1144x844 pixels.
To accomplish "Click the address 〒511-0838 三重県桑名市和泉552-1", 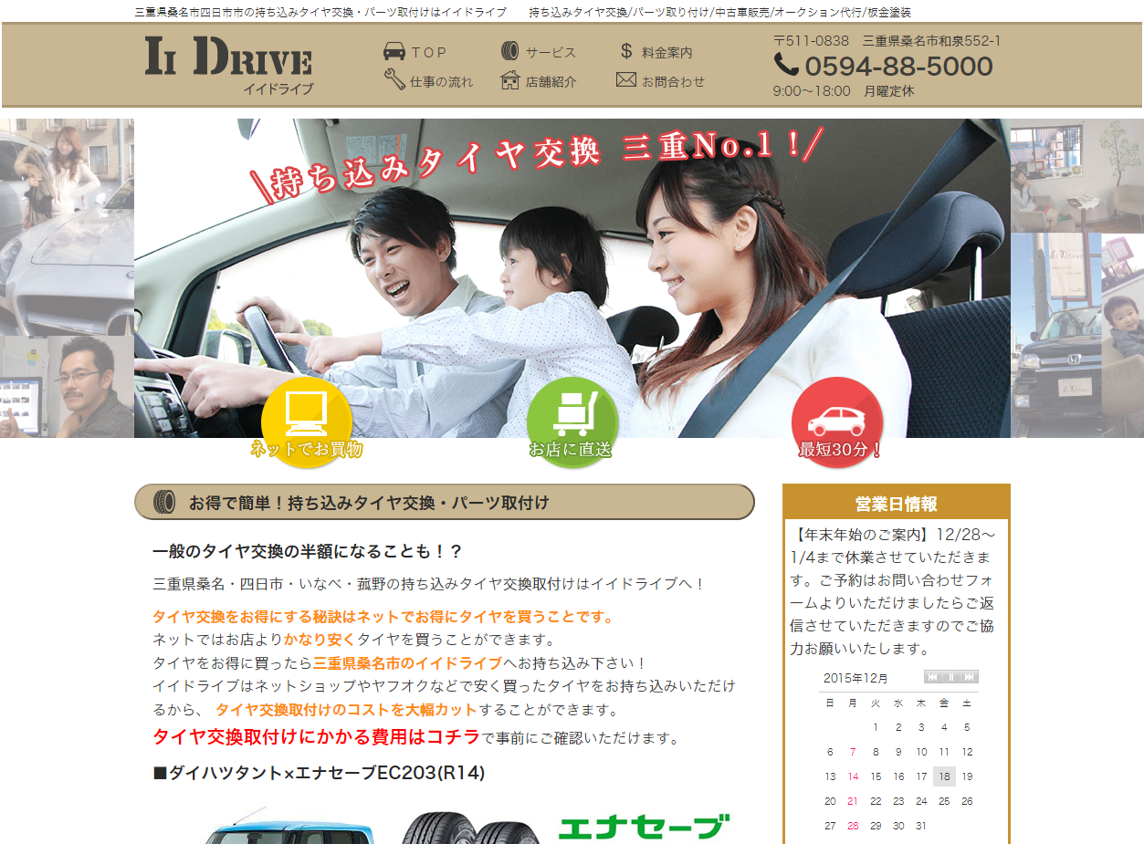I will pos(887,40).
